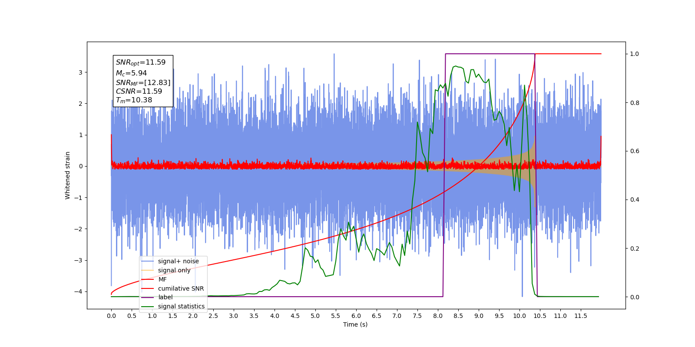Click the 2.5 tick on the time axis

pyautogui.click(x=213, y=316)
